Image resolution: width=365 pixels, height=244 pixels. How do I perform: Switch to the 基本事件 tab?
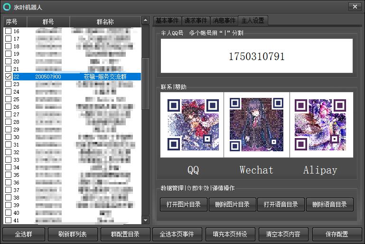(x=168, y=21)
